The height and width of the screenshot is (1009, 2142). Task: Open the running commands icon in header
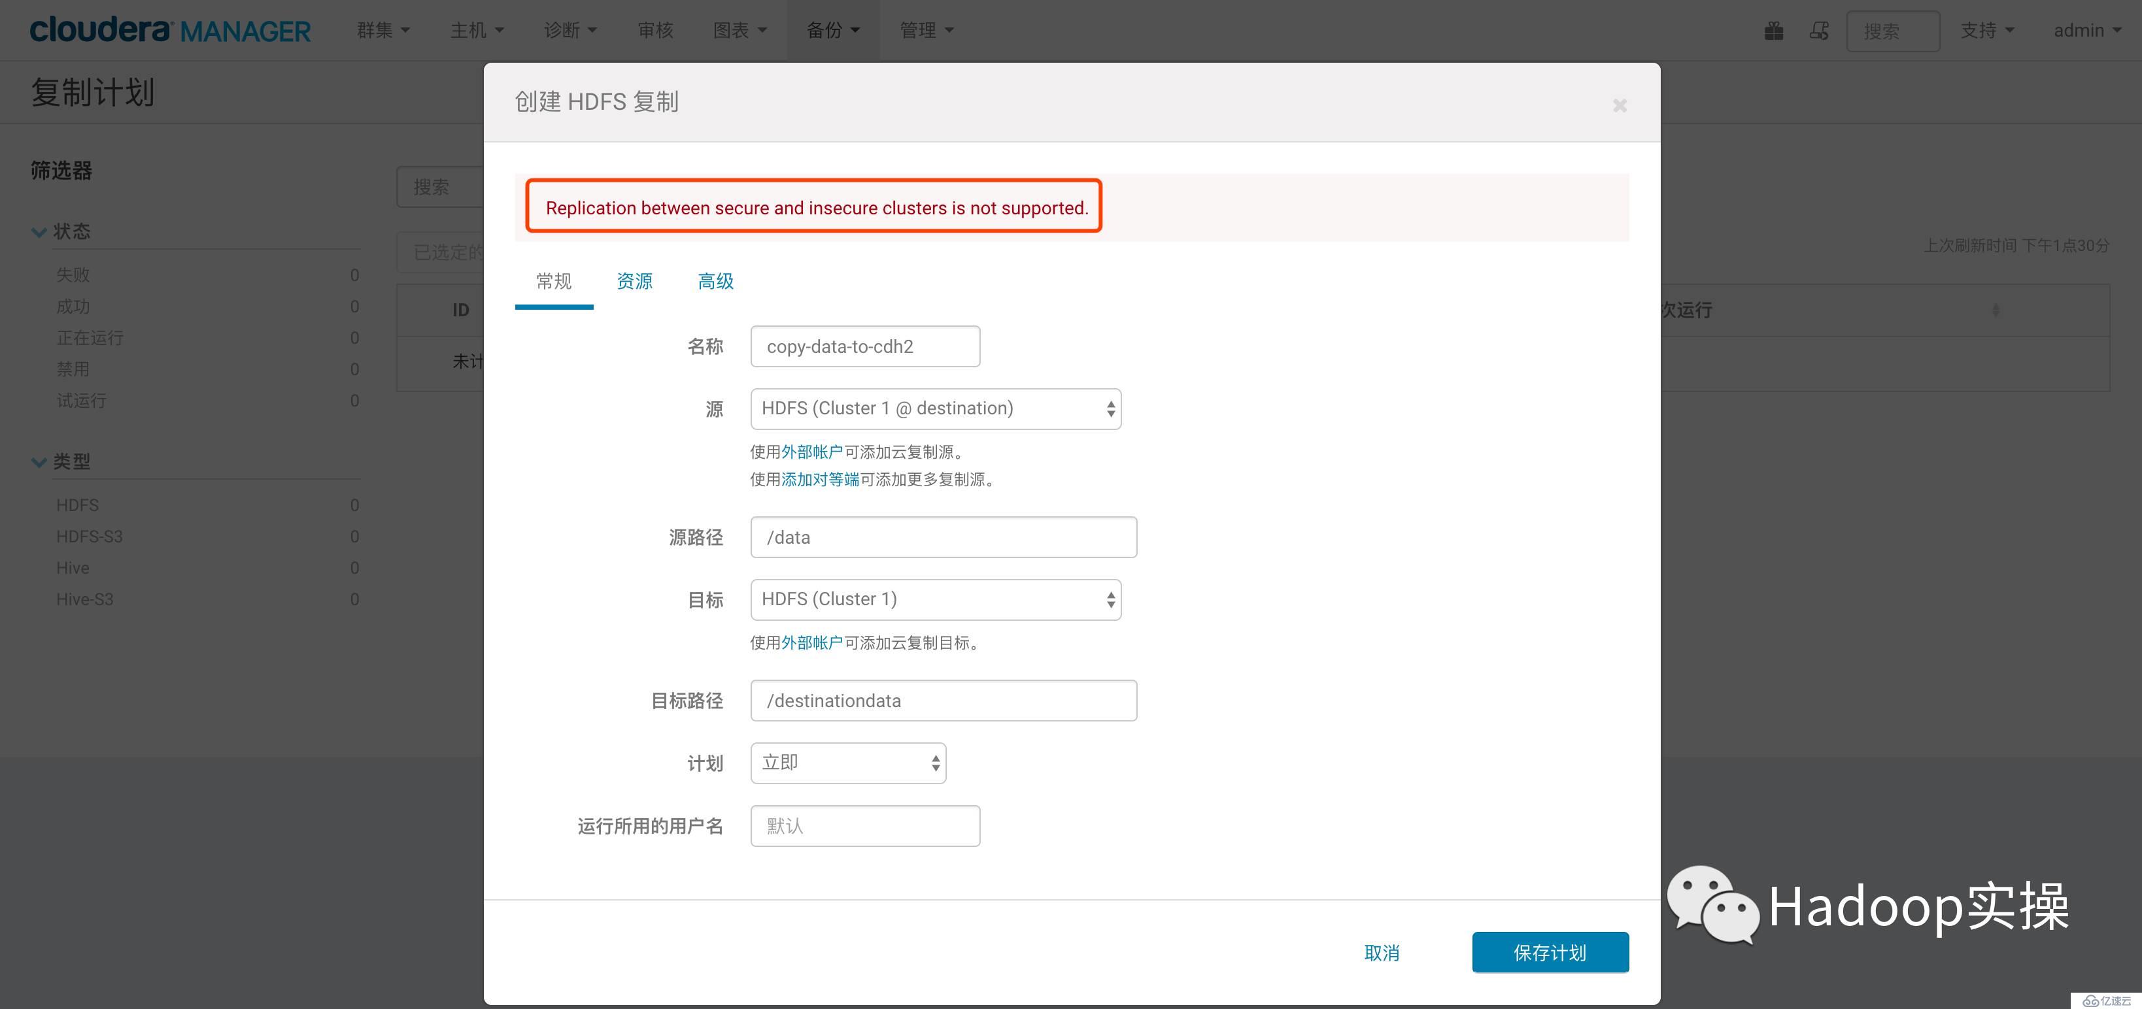click(1820, 31)
